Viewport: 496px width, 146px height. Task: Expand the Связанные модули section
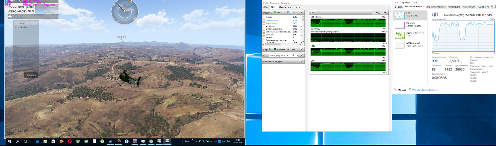point(301,61)
